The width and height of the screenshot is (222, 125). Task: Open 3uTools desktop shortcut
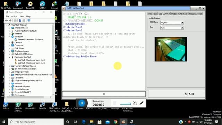point(6,106)
